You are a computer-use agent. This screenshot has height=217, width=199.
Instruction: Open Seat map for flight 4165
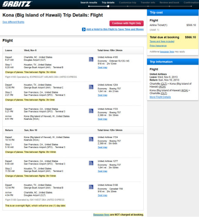pos(102,67)
